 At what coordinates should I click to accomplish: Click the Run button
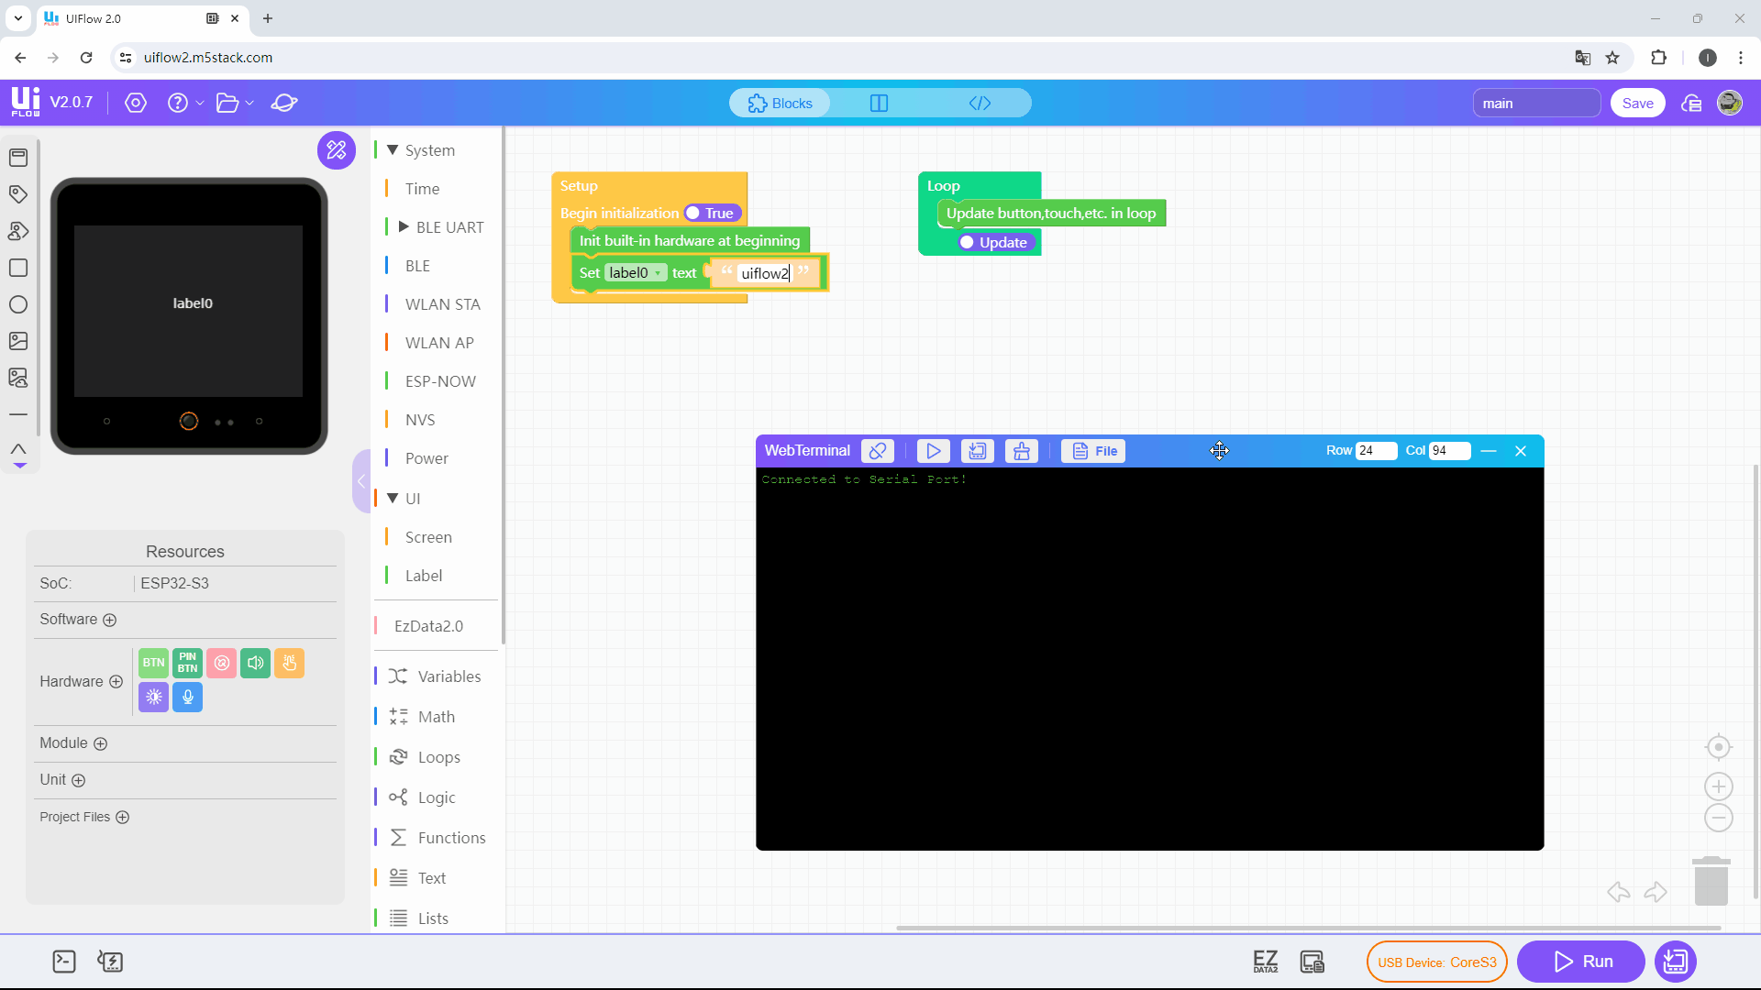1581,962
